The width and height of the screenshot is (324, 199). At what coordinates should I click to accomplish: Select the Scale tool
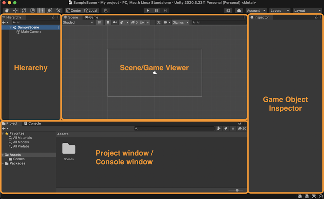[32, 10]
